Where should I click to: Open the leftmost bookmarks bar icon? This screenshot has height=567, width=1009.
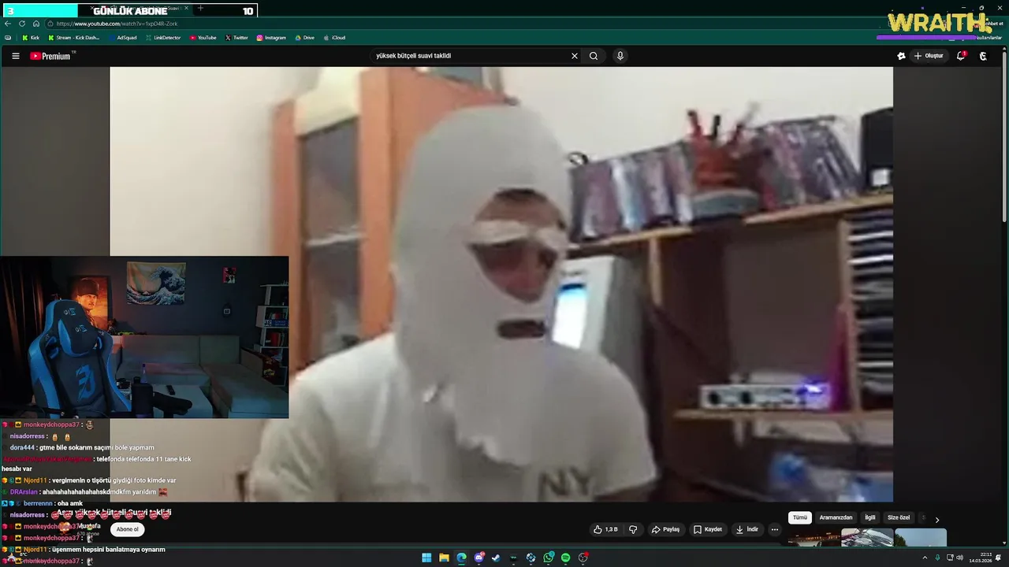tap(8, 38)
